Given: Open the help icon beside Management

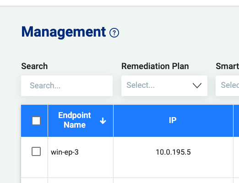Looking at the screenshot, I should pyautogui.click(x=114, y=32).
